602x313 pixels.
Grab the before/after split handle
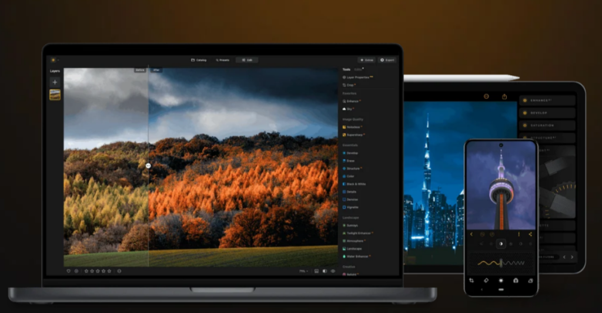[148, 166]
